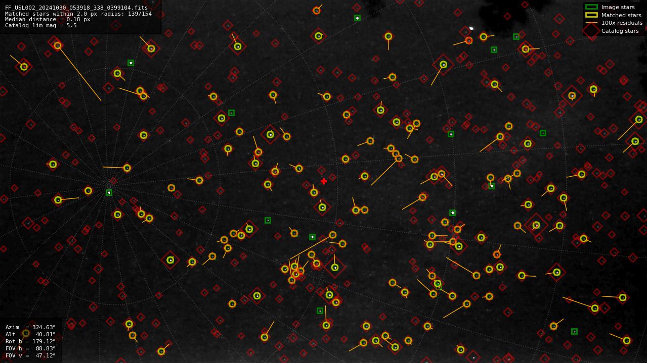This screenshot has width=647, height=363.
Task: Click the 'Image stars' legend label
Action: [x=618, y=7]
